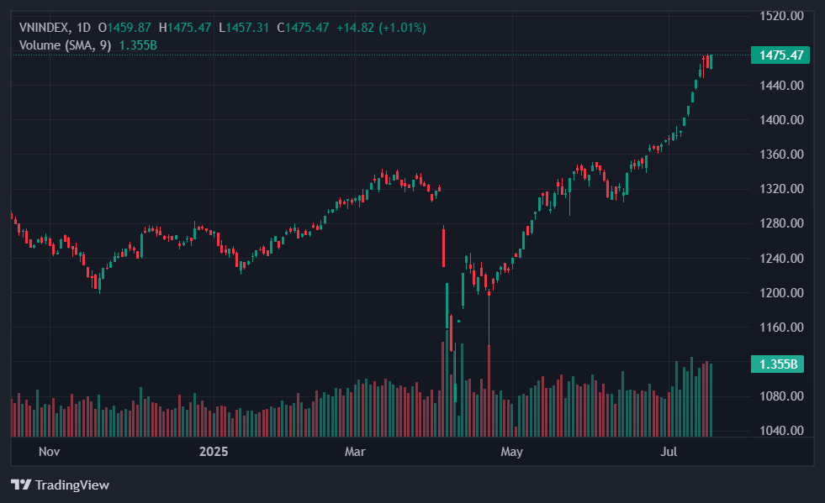This screenshot has width=825, height=503.
Task: Click the 1160.00 price axis label
Action: coord(781,327)
